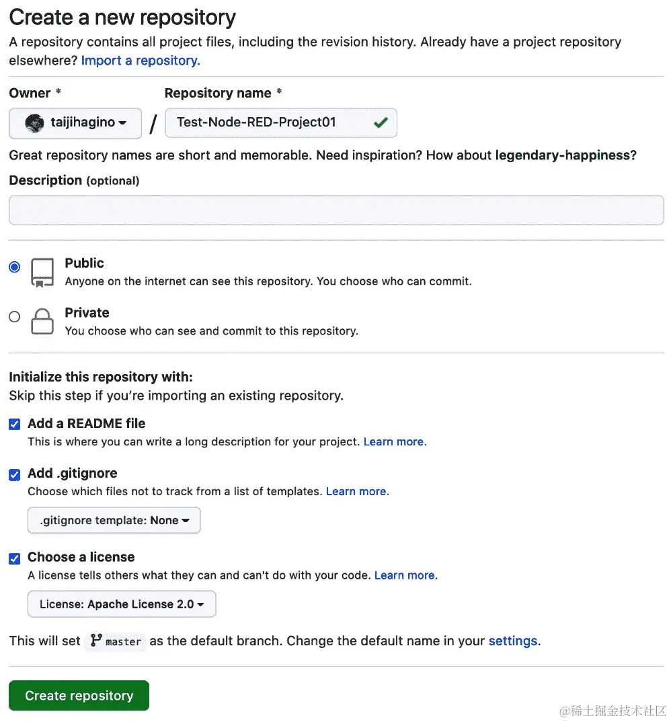Image resolution: width=671 pixels, height=722 pixels.
Task: Click Learn more beside the license explanation
Action: 405,575
